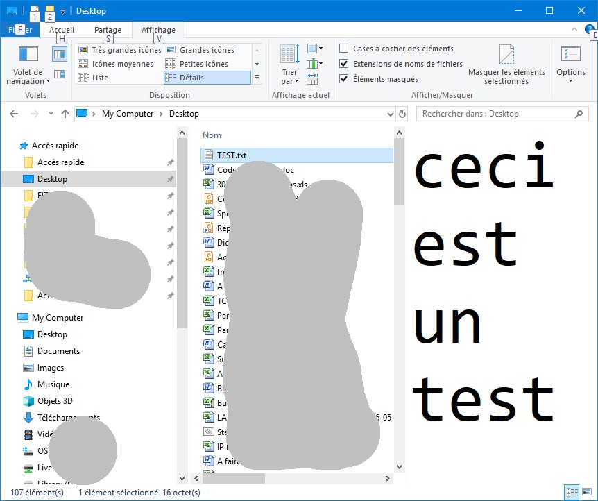Open the Trier par menu
598x501 pixels.
[289, 65]
